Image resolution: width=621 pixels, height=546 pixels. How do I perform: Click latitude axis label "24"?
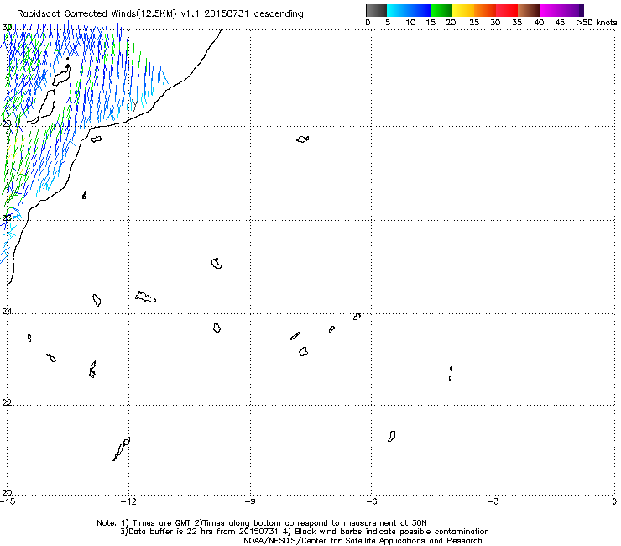(x=7, y=312)
